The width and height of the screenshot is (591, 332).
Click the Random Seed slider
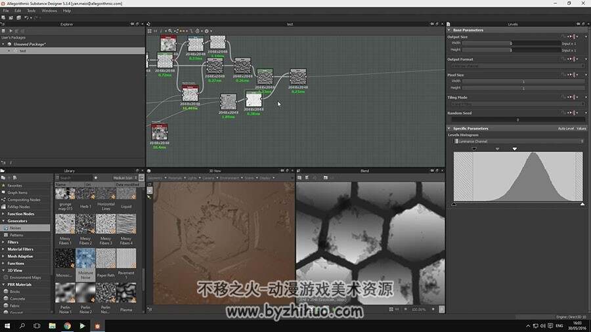[517, 119]
